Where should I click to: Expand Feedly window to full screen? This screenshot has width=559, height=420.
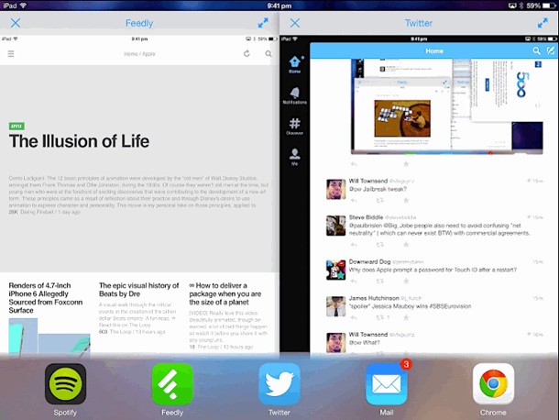263,22
